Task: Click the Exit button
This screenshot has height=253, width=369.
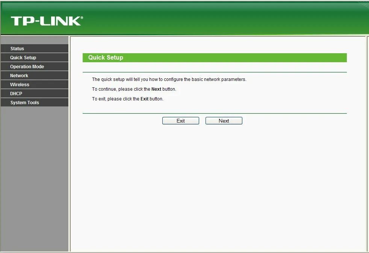Action: [x=180, y=121]
